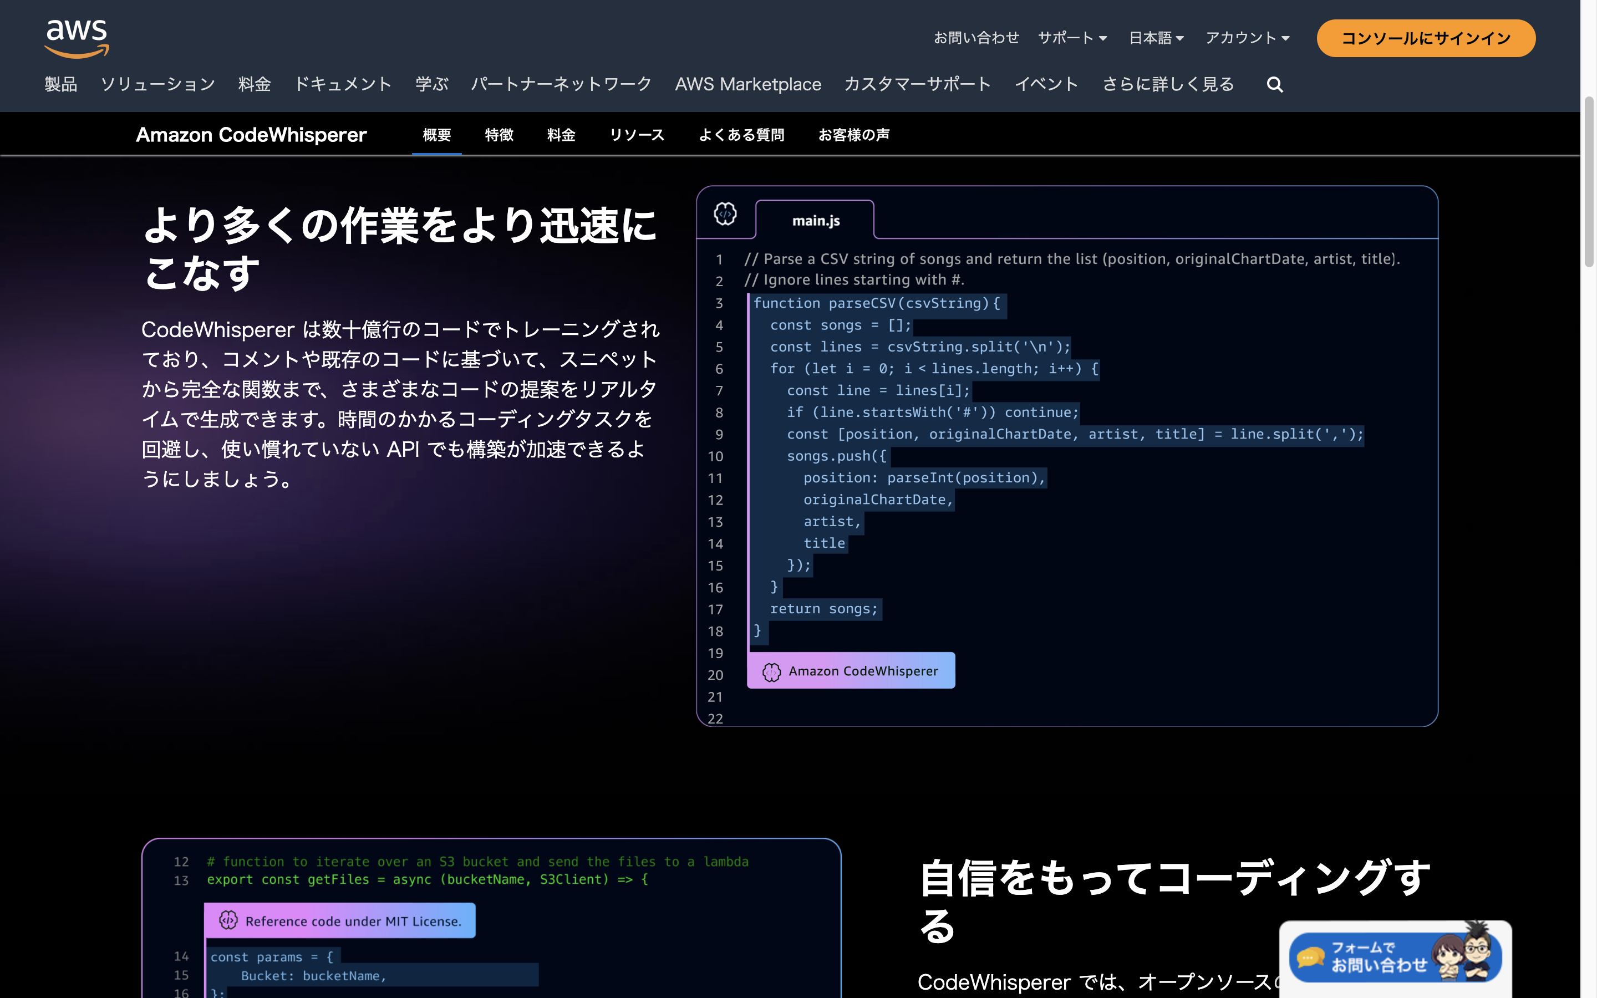Screen dimensions: 1597x998
Task: Open the お問い合わせ link
Action: point(976,38)
